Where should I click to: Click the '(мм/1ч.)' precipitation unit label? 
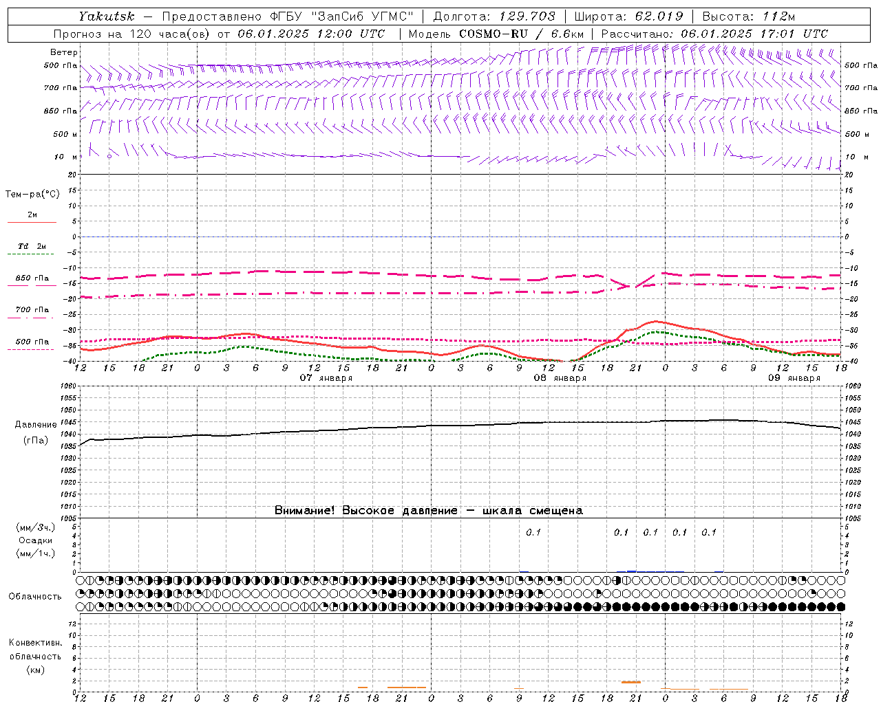[36, 553]
